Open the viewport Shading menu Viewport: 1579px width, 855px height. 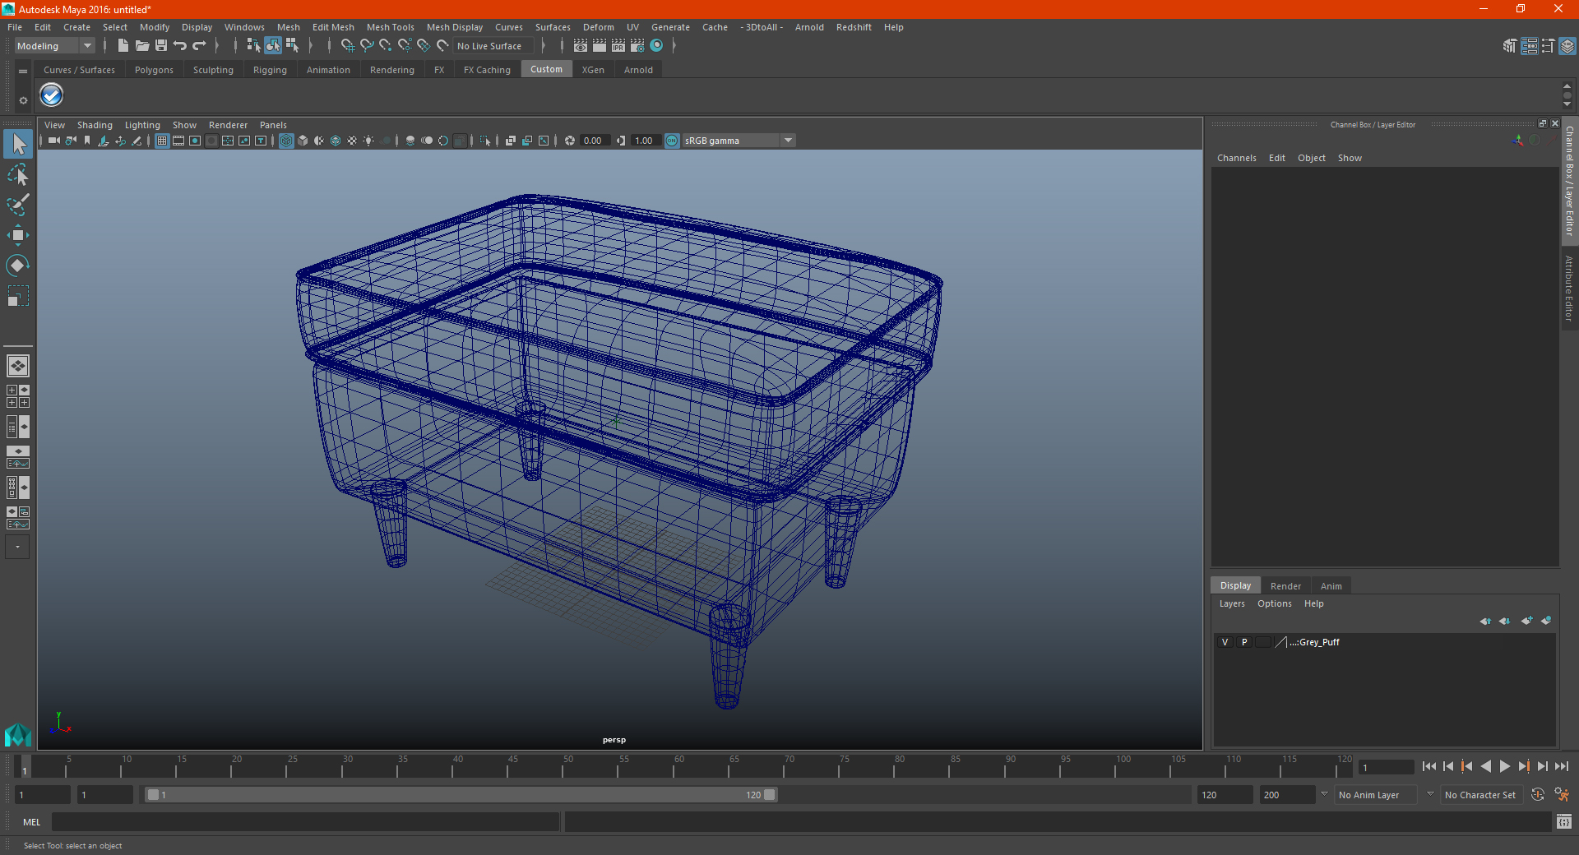pyautogui.click(x=95, y=125)
